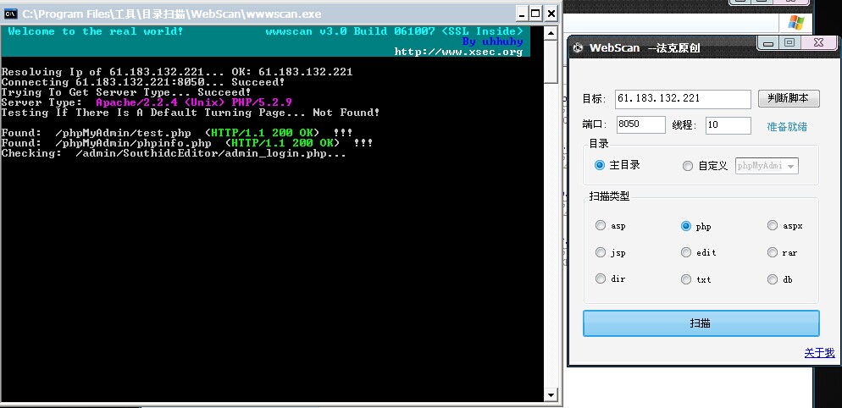Image resolution: width=842 pixels, height=408 pixels.
Task: Click the Windows flag logo in background window
Action: coord(796,22)
